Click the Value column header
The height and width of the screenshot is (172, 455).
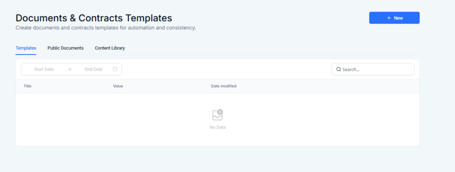[118, 86]
